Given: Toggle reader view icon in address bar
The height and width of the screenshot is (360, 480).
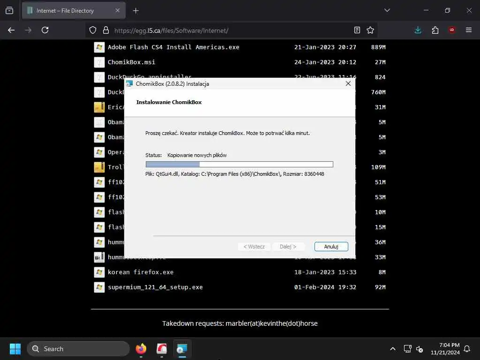Looking at the screenshot, I should point(357,30).
